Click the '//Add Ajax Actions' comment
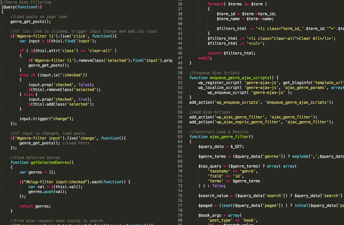Viewport: 344px width, 225px height. [210, 112]
